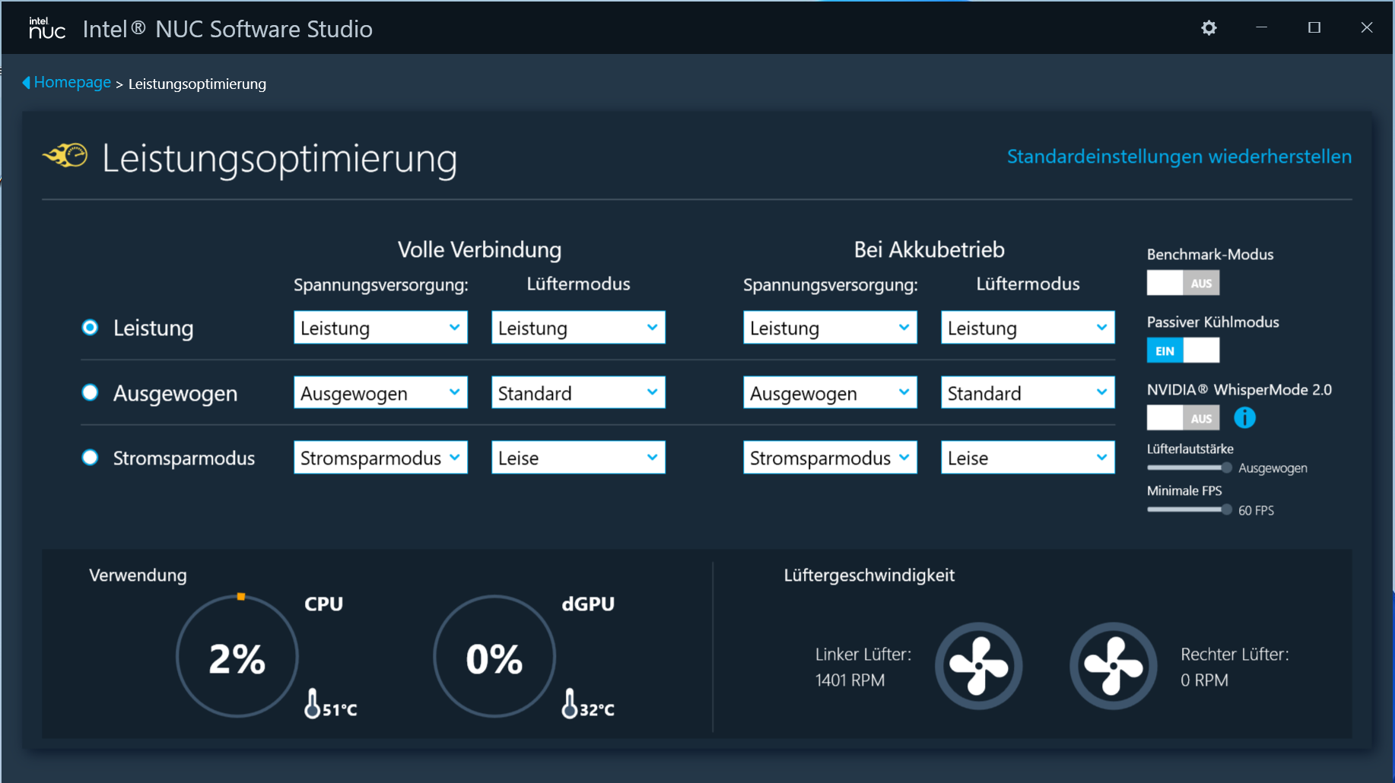Toggle the Passiver Kühlmodus switch
The height and width of the screenshot is (783, 1395).
pos(1183,350)
